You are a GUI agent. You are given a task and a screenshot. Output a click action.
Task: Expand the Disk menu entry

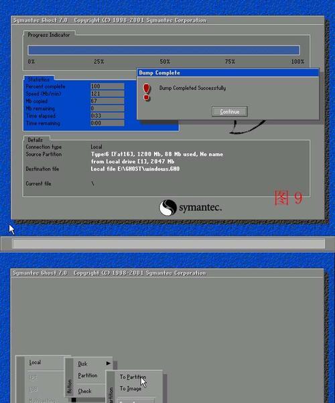coord(82,363)
